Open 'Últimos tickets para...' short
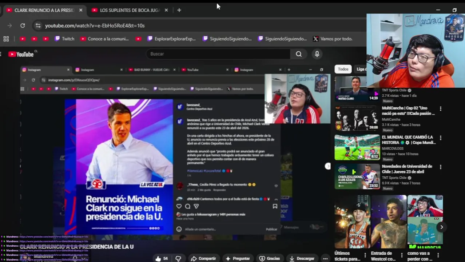The image size is (465, 262). tap(352, 222)
